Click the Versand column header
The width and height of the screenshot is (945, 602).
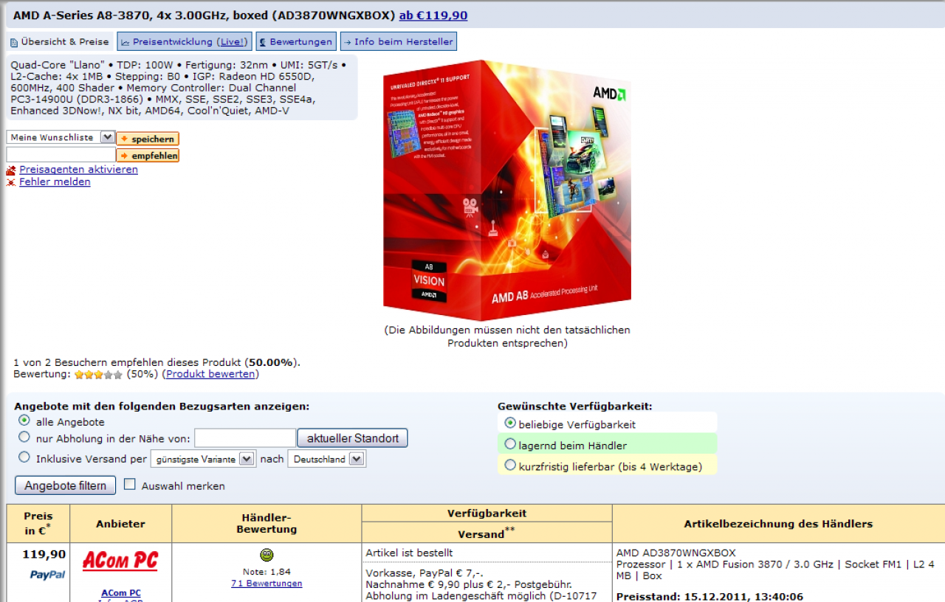pyautogui.click(x=487, y=533)
